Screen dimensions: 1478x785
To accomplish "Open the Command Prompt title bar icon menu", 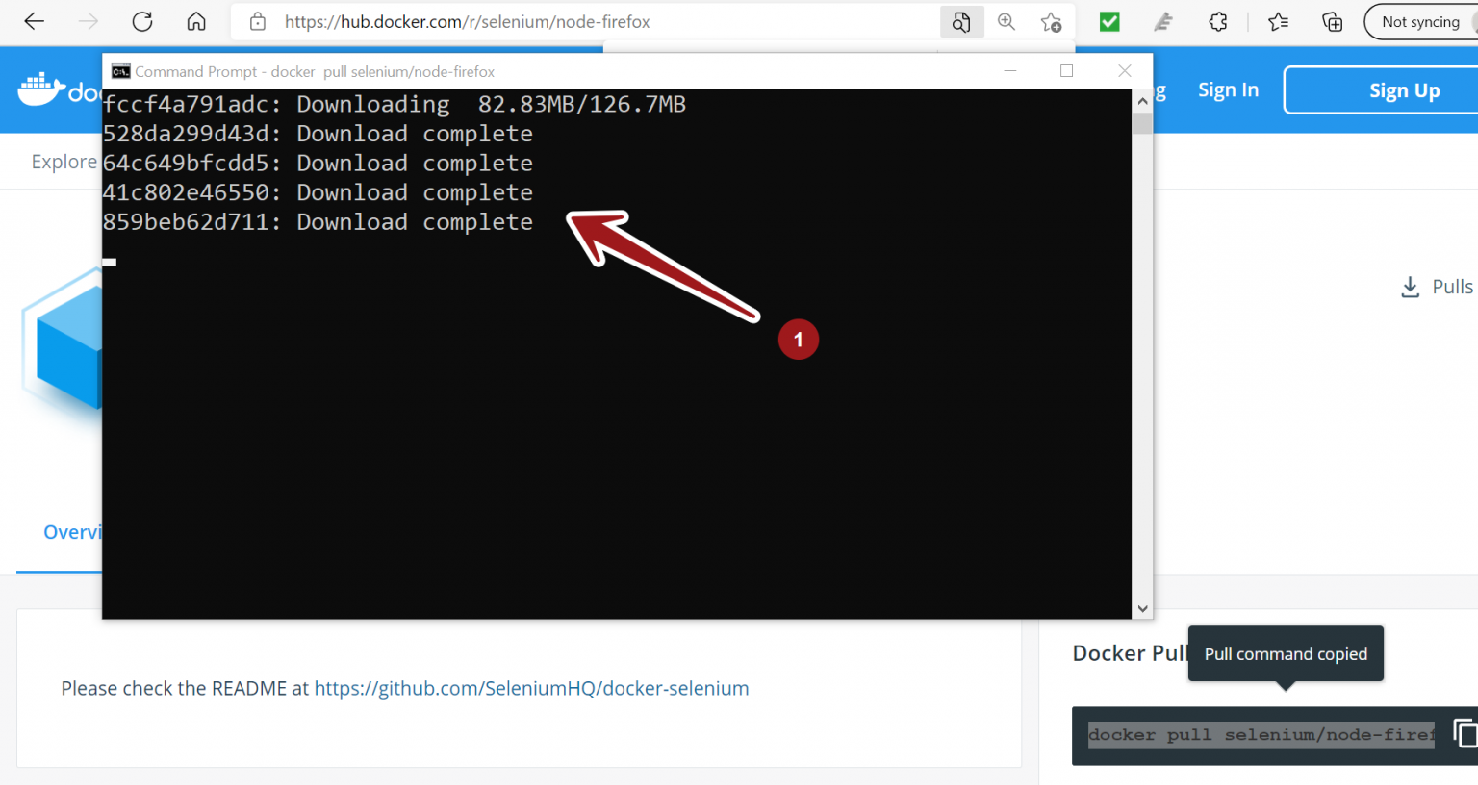I will coord(120,71).
